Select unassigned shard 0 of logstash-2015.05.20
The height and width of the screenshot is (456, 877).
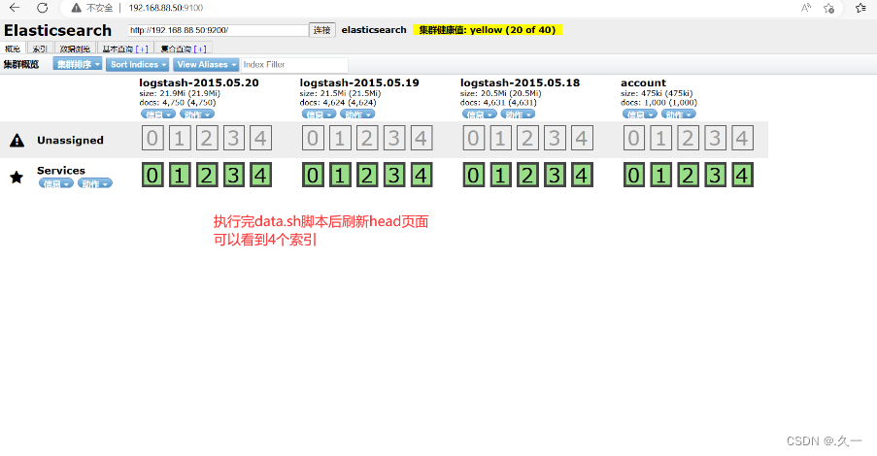point(152,138)
